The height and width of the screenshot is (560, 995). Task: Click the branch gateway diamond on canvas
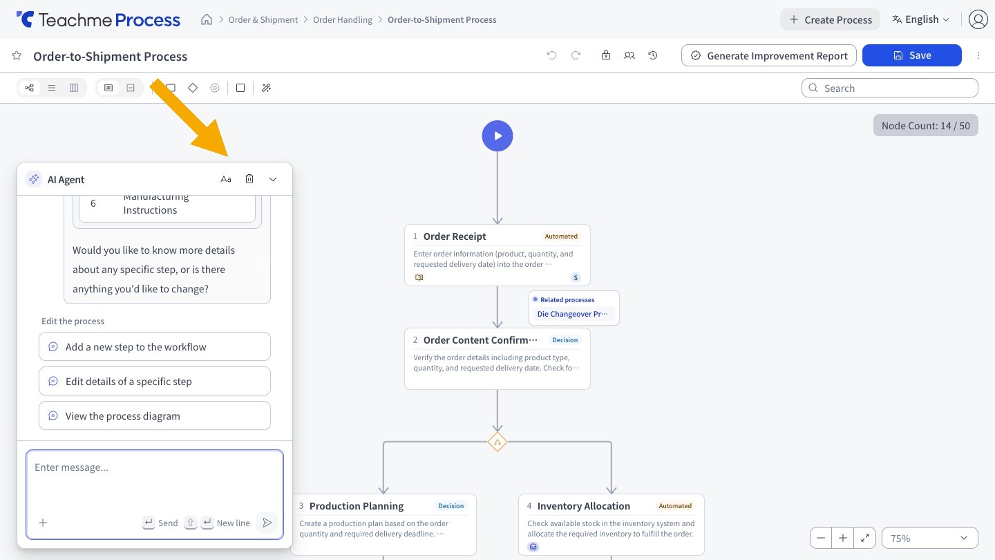(x=497, y=442)
